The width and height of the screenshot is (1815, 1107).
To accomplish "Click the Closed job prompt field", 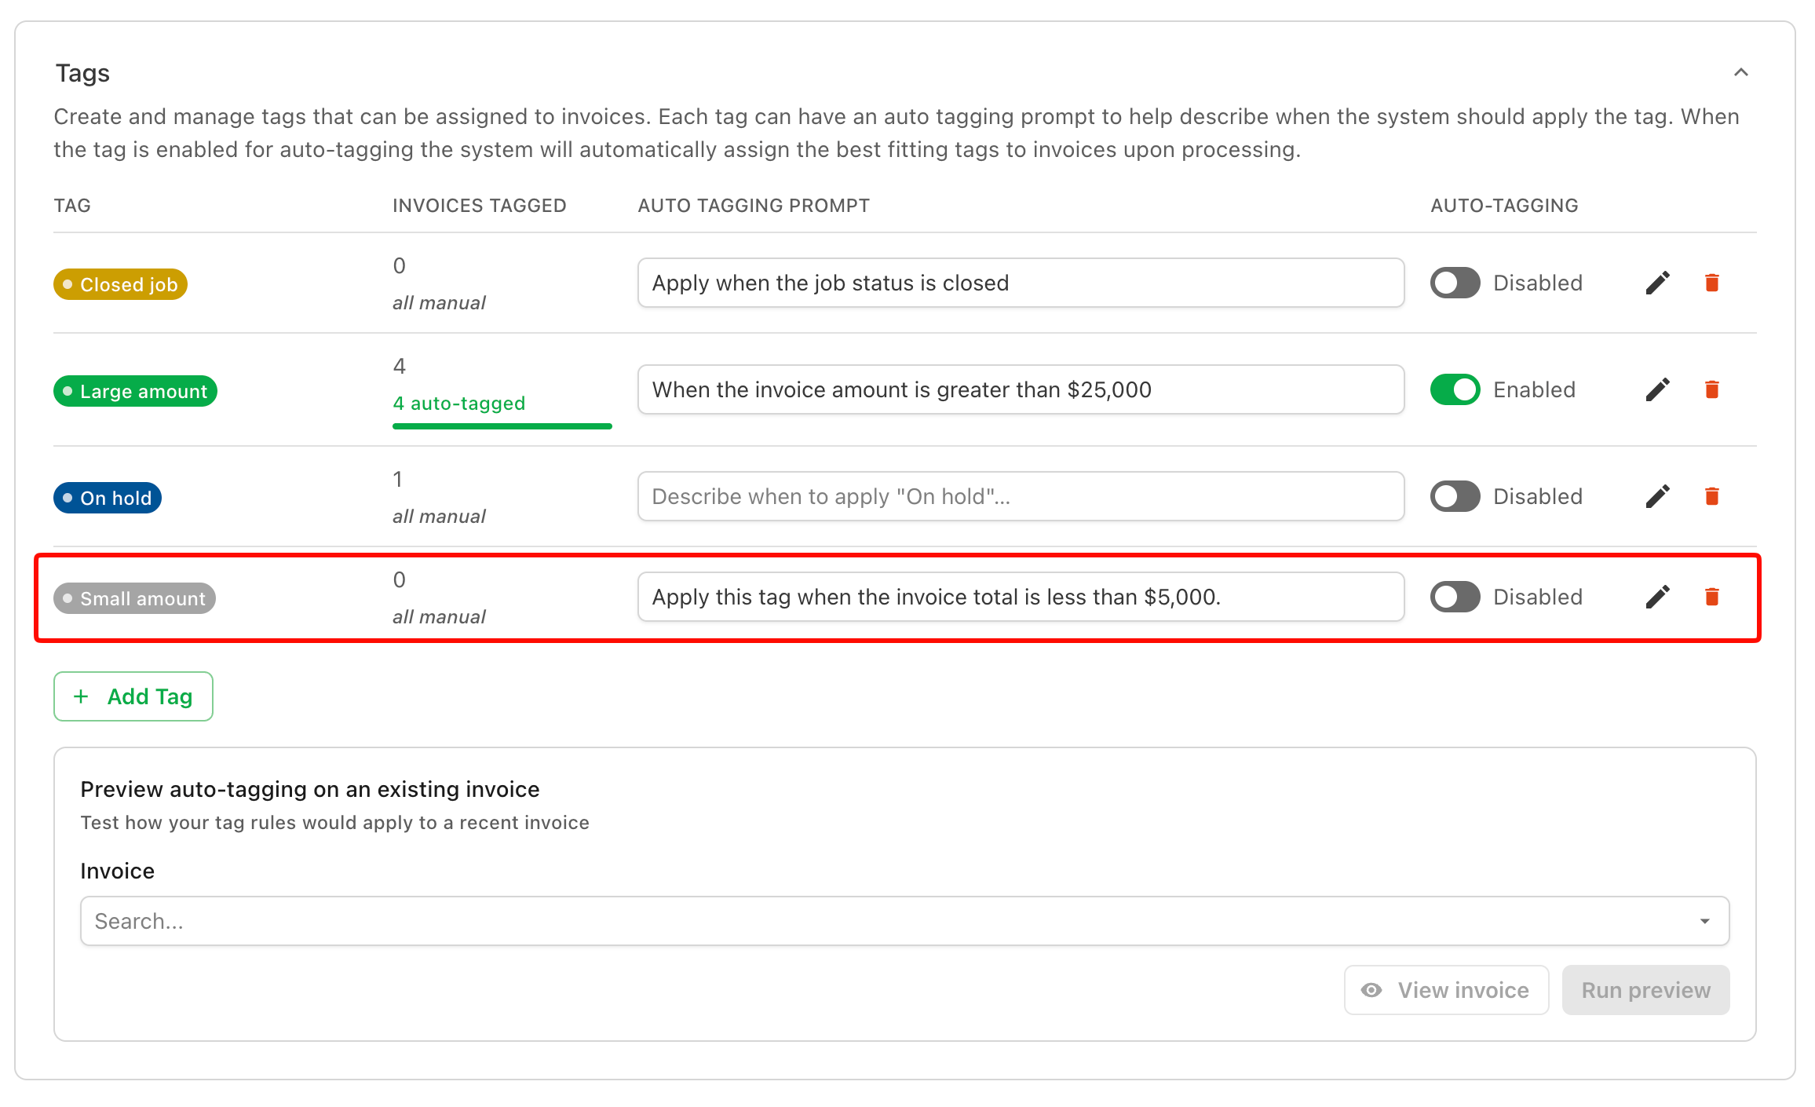I will pyautogui.click(x=1021, y=283).
